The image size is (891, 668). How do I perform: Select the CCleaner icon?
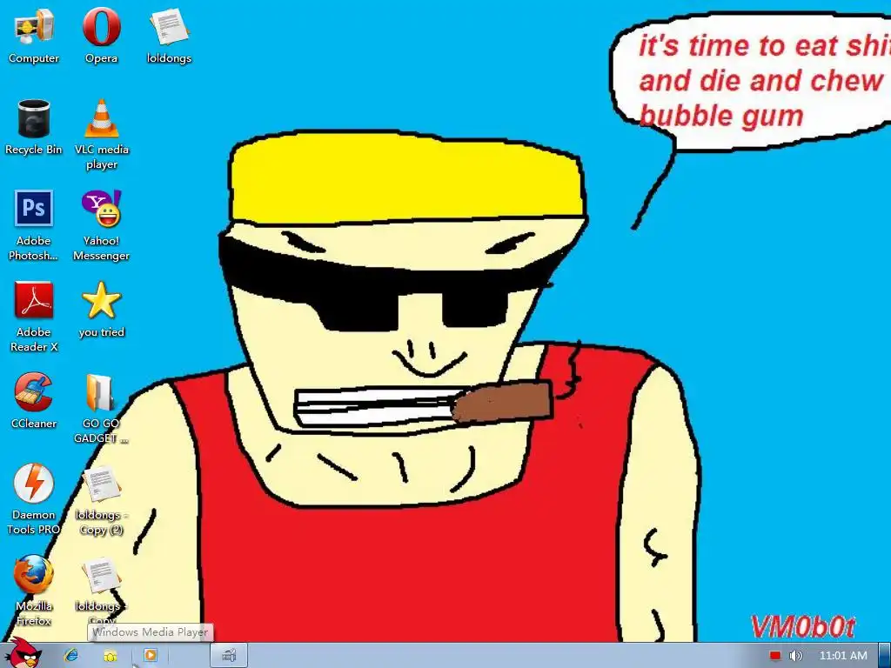34,401
